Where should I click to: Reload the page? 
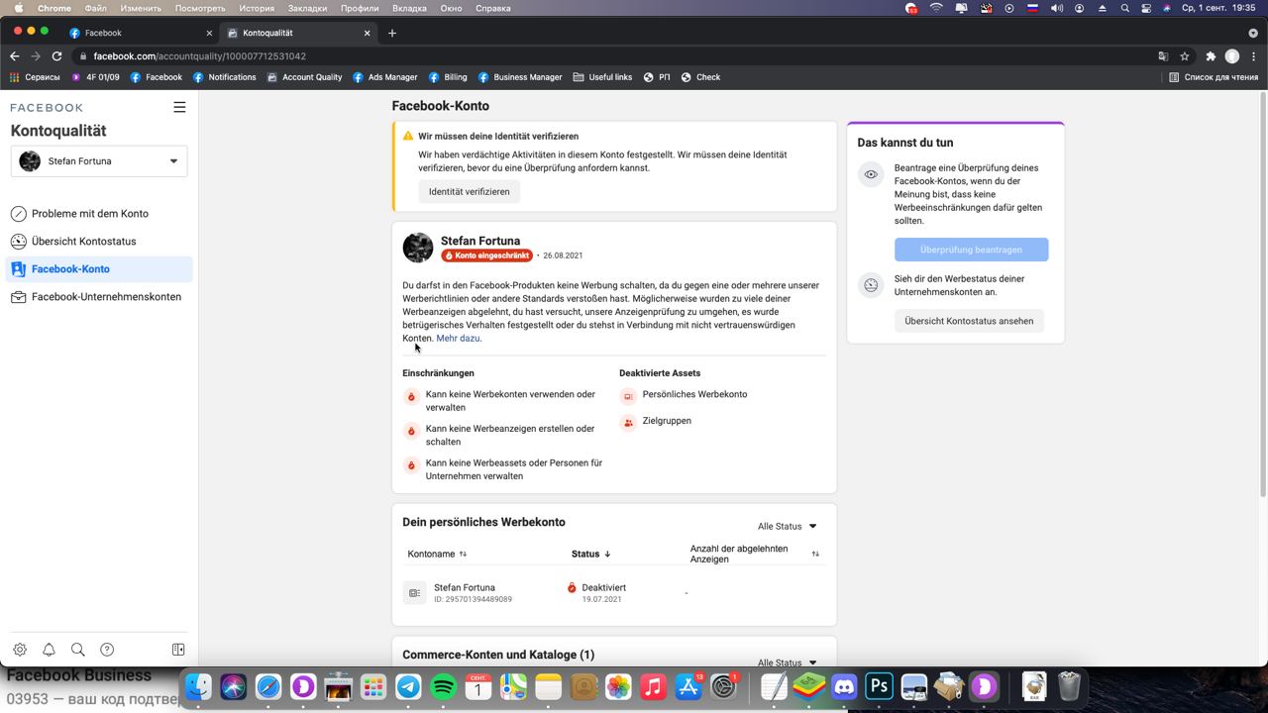[x=56, y=56]
